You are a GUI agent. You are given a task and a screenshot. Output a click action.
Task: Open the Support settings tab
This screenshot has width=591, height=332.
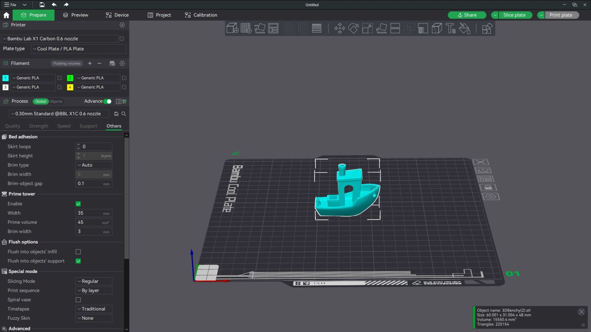[88, 126]
